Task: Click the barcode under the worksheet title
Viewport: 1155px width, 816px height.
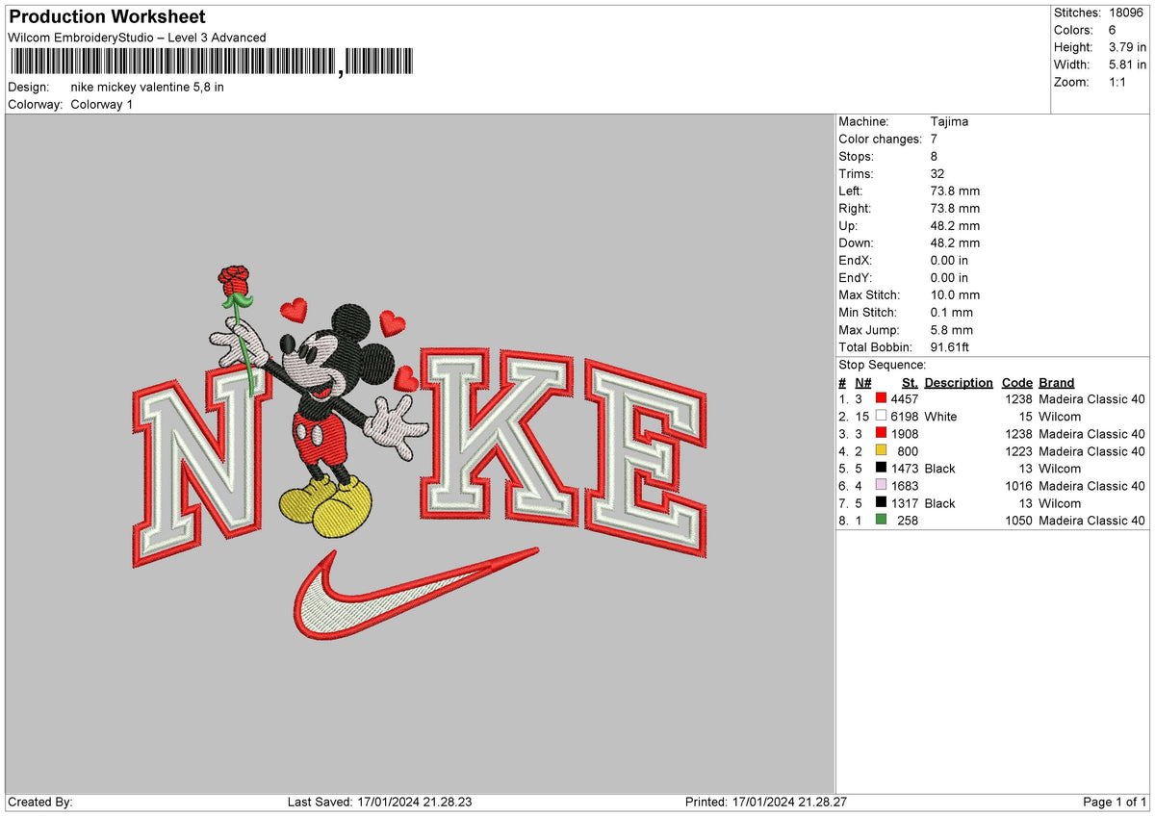Action: (x=212, y=63)
